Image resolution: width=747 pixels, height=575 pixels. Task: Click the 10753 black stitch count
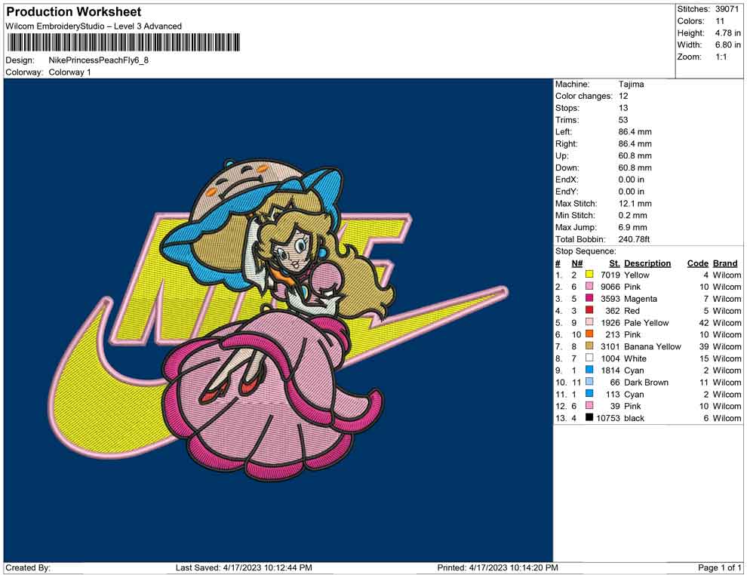(608, 418)
